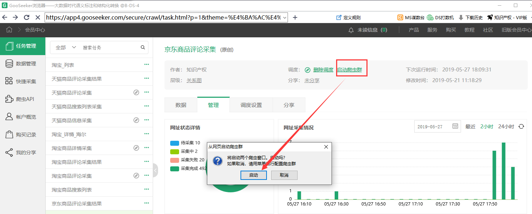
Task: Open the 社区 header menu
Action: point(488,30)
